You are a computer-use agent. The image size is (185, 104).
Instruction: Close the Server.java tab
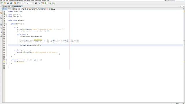click(22, 6)
